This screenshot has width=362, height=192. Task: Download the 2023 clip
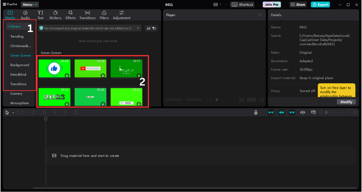point(67,104)
